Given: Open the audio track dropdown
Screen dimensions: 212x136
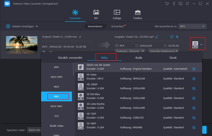Looking at the screenshot, I should coord(130,51).
